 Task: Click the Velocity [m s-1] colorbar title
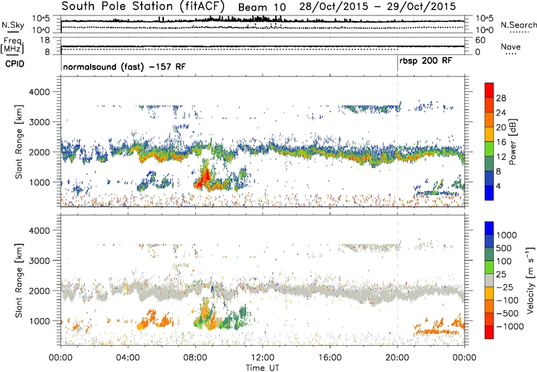tap(530, 280)
